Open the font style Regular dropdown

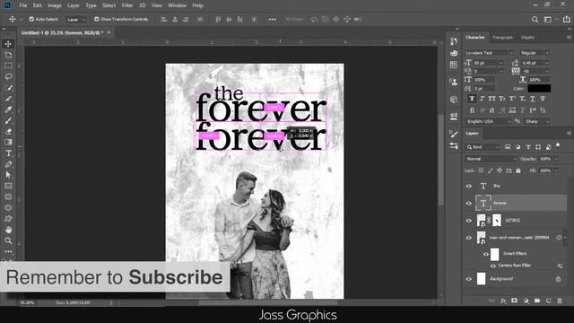tap(535, 53)
